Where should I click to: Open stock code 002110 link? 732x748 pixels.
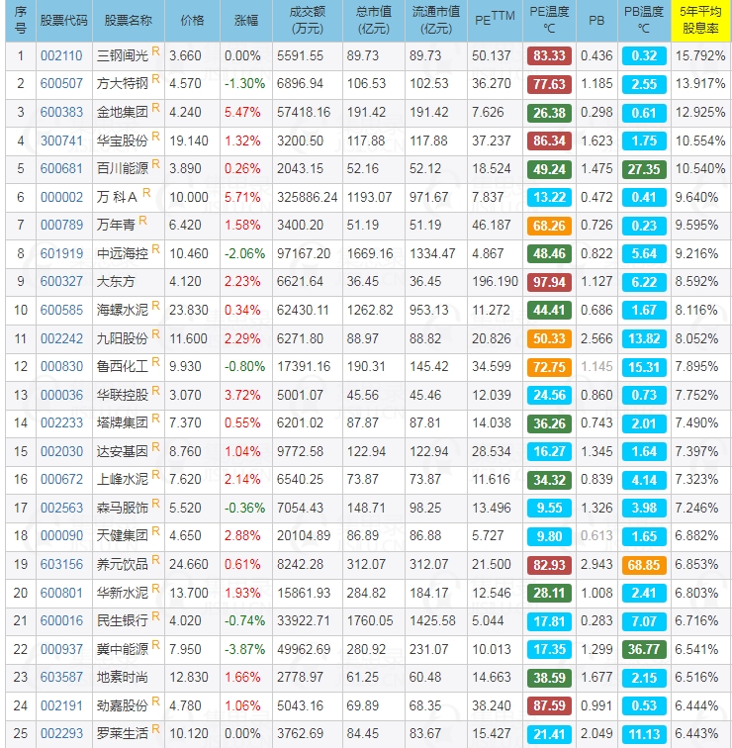pos(61,56)
